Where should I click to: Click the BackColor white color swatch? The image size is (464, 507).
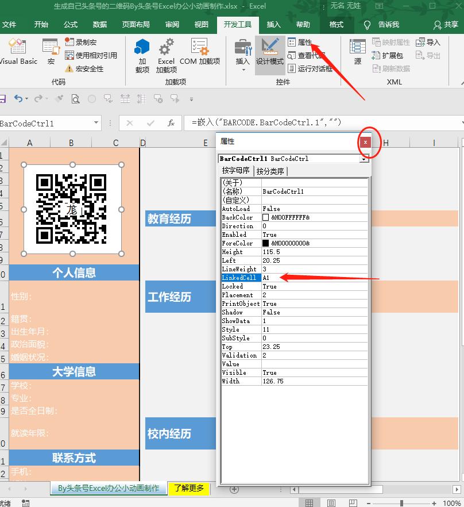tap(265, 218)
